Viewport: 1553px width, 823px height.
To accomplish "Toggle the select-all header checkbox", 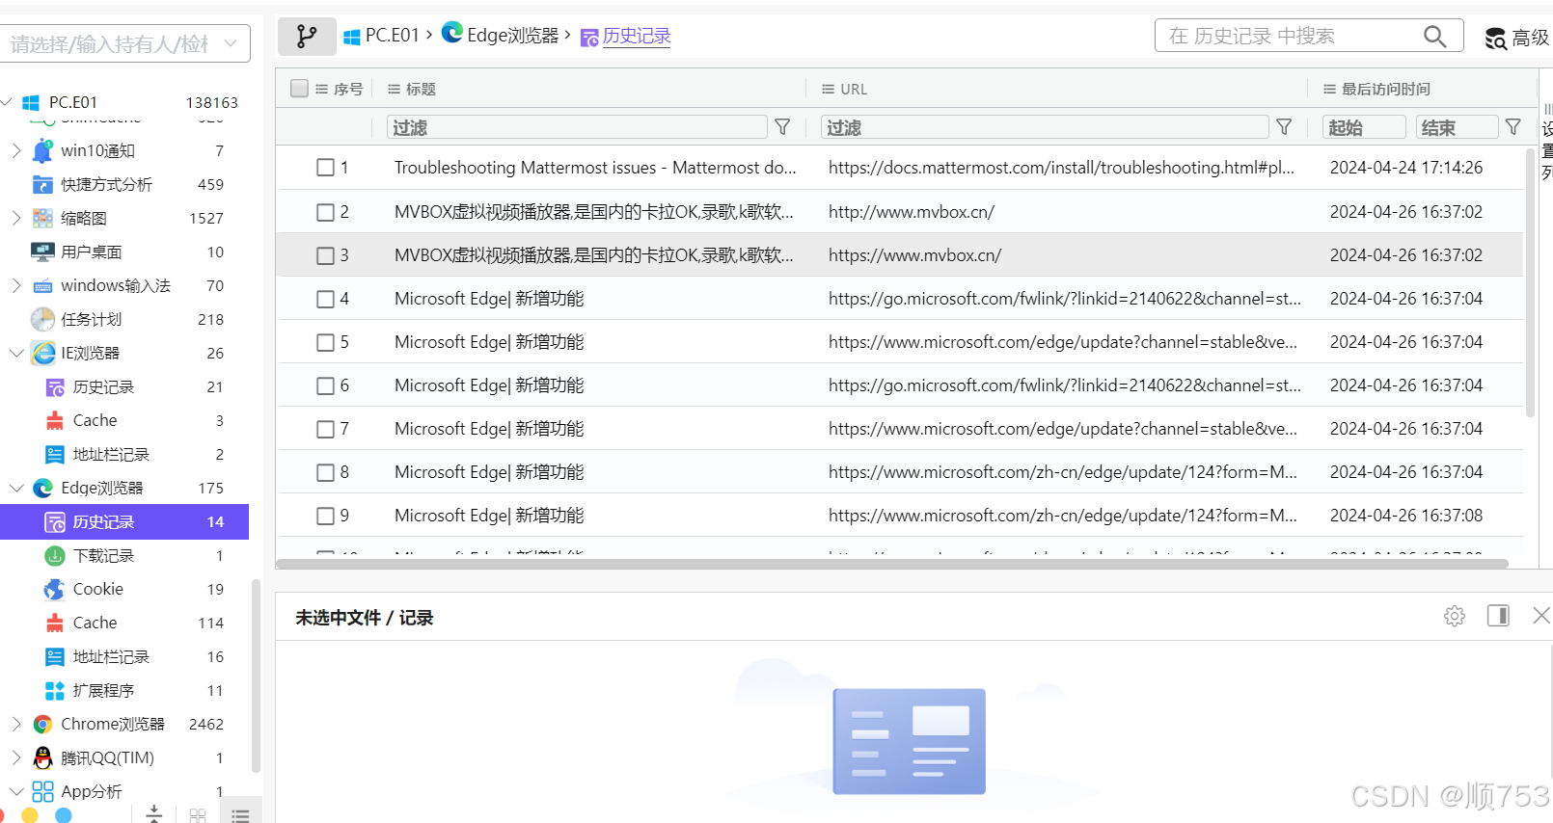I will coord(299,89).
